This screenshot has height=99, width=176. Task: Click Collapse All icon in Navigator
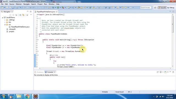pos(20,15)
